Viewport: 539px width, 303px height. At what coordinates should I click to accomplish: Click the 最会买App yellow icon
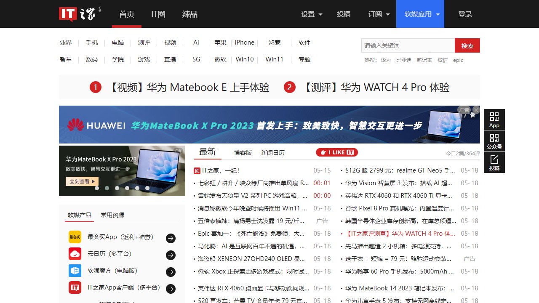pos(75,237)
